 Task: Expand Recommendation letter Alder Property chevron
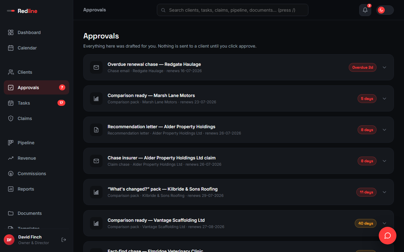click(x=384, y=130)
